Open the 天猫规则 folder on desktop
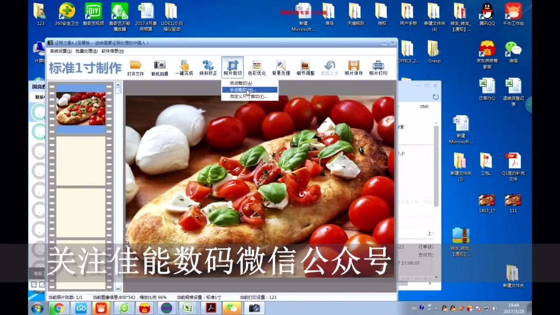The height and width of the screenshot is (315, 560). pyautogui.click(x=355, y=14)
